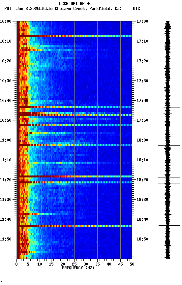This screenshot has width=182, height=285.
Task: Click the 10:30 PDT time label
Action: point(6,81)
